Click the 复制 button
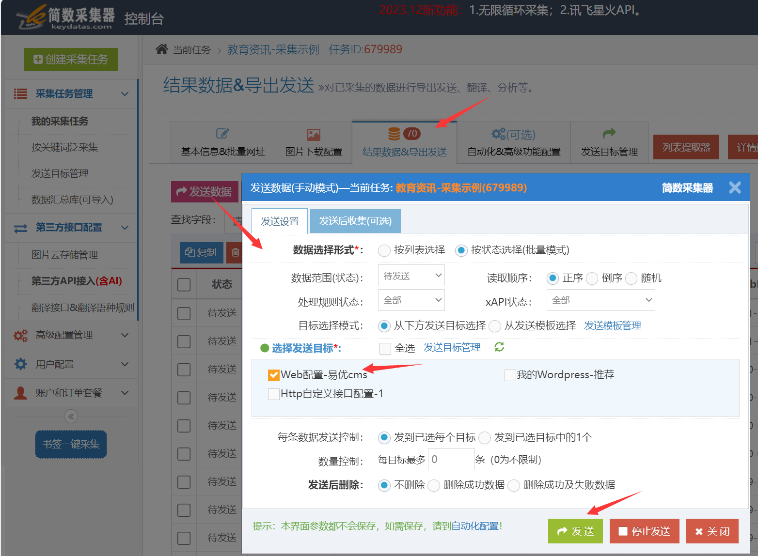The width and height of the screenshot is (758, 556). (201, 252)
